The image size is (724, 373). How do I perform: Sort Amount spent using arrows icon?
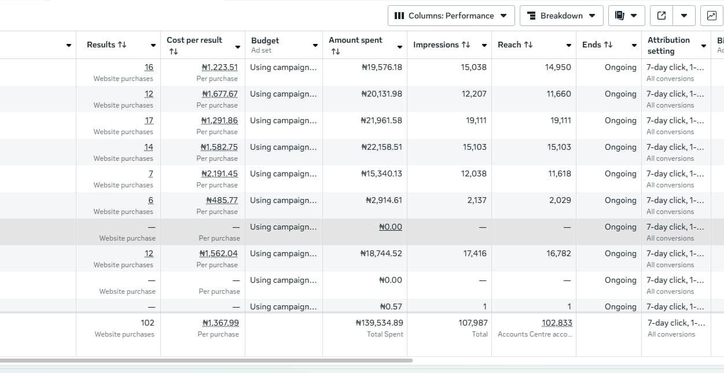point(335,51)
